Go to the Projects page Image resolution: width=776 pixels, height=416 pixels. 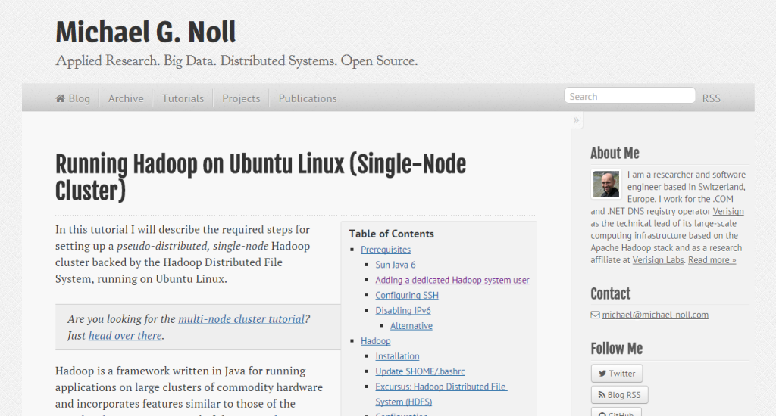pyautogui.click(x=241, y=98)
